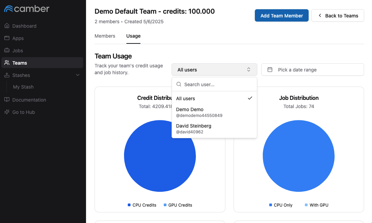Image resolution: width=372 pixels, height=223 pixels.
Task: Focus the Search user input field
Action: click(x=214, y=84)
